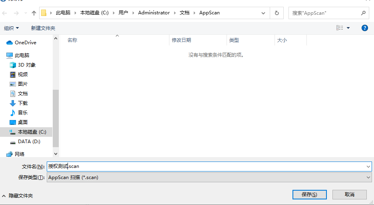Click 取消 button
This screenshot has width=374, height=205.
click(350, 195)
